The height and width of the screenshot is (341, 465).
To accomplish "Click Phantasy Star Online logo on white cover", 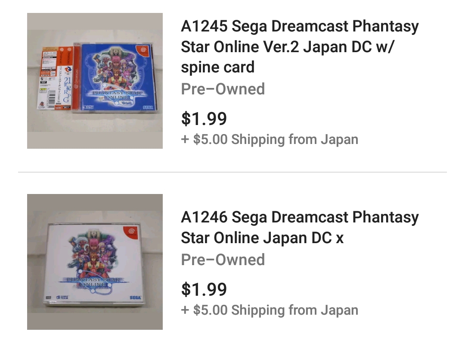I will click(x=93, y=282).
